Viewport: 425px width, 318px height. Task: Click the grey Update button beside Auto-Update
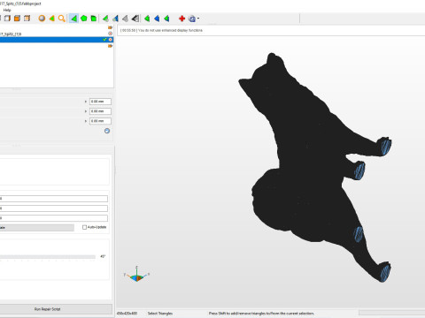pyautogui.click(x=37, y=228)
